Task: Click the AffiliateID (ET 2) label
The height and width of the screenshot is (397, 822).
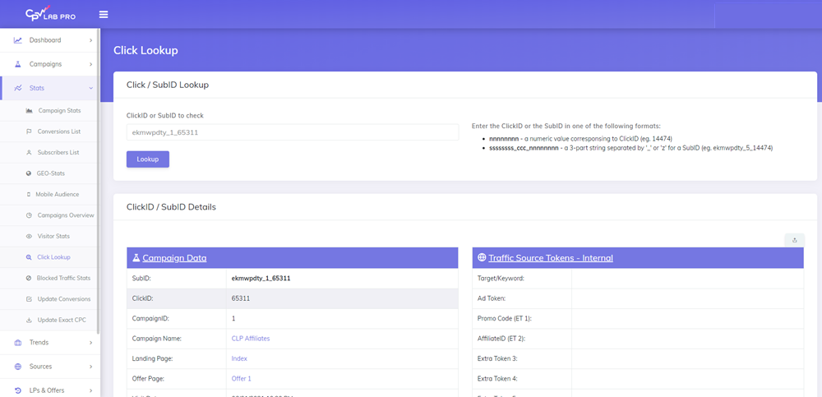Action: (x=501, y=339)
